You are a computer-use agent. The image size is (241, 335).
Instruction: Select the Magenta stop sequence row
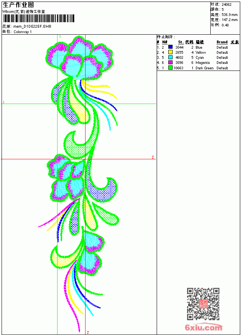[x=198, y=63]
